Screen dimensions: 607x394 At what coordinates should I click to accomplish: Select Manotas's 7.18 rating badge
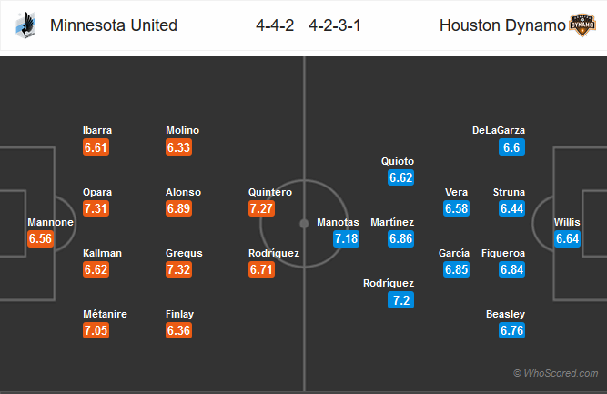[347, 239]
